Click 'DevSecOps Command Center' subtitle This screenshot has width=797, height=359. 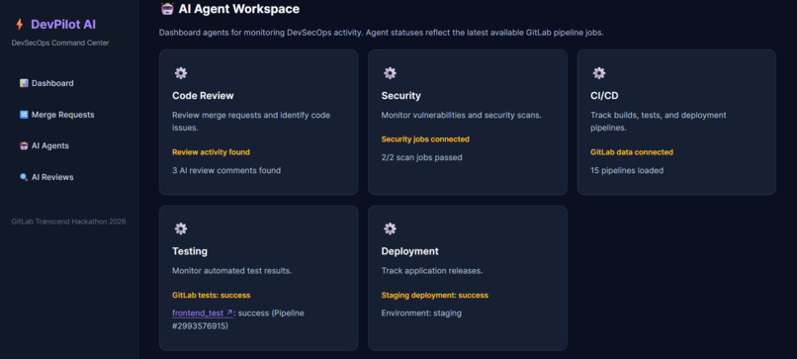tap(60, 44)
